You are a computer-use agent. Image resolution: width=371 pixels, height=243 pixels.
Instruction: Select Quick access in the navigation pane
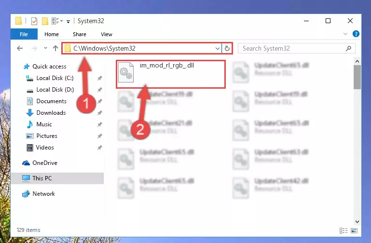(x=45, y=67)
